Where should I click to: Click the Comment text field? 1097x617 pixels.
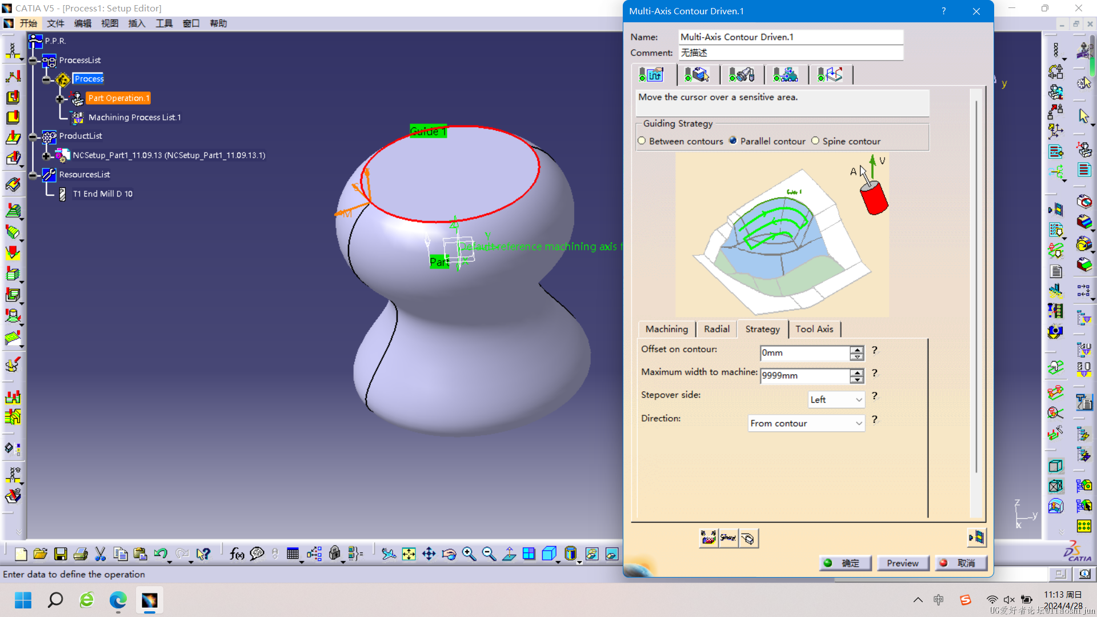pyautogui.click(x=791, y=53)
